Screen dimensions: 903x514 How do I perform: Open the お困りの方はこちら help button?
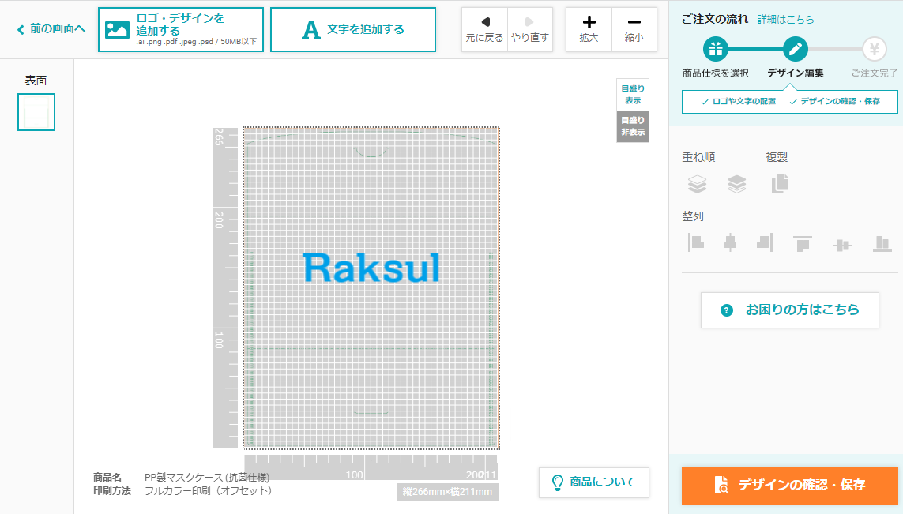pos(789,310)
